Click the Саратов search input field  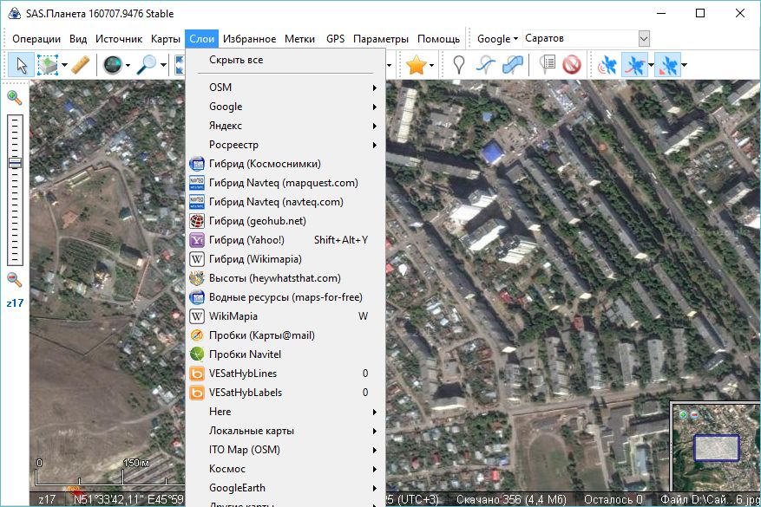click(581, 38)
